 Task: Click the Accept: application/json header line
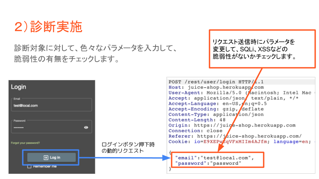pyautogui.click(x=233, y=98)
